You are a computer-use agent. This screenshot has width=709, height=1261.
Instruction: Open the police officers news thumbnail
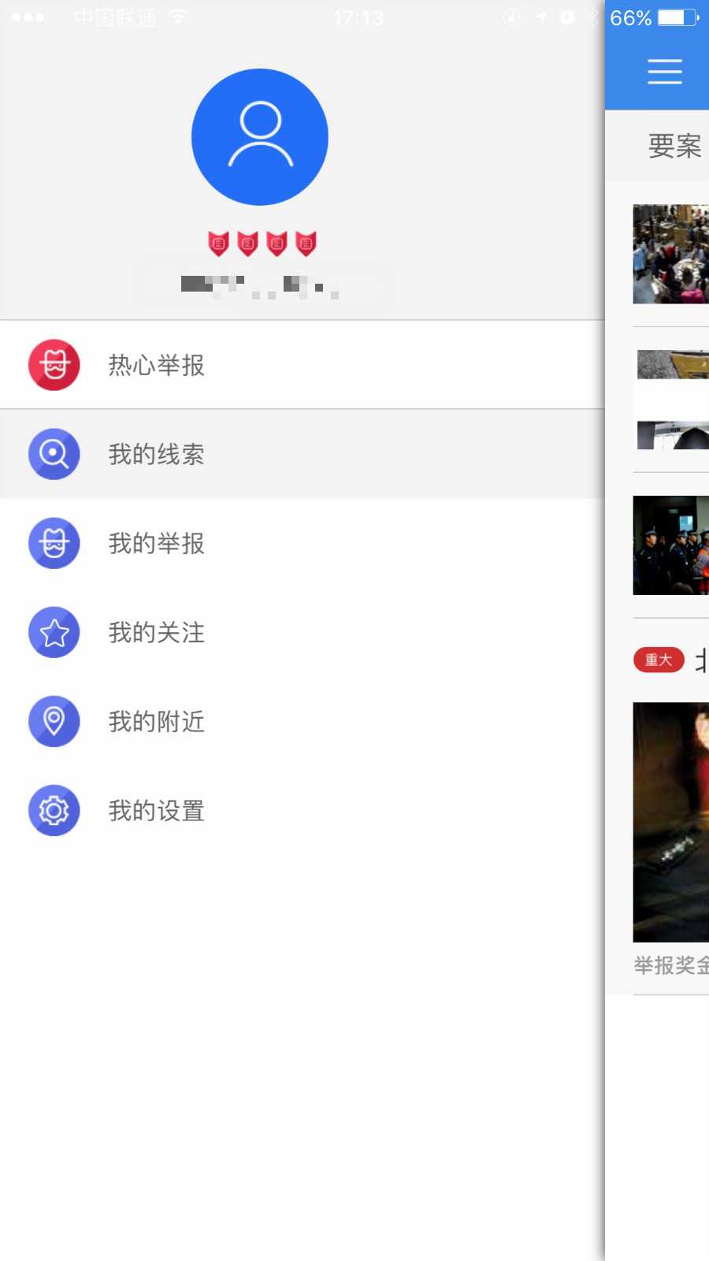(x=671, y=545)
